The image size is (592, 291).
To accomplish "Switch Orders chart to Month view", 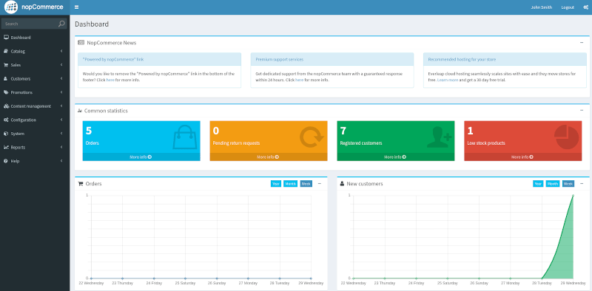I will pyautogui.click(x=290, y=184).
